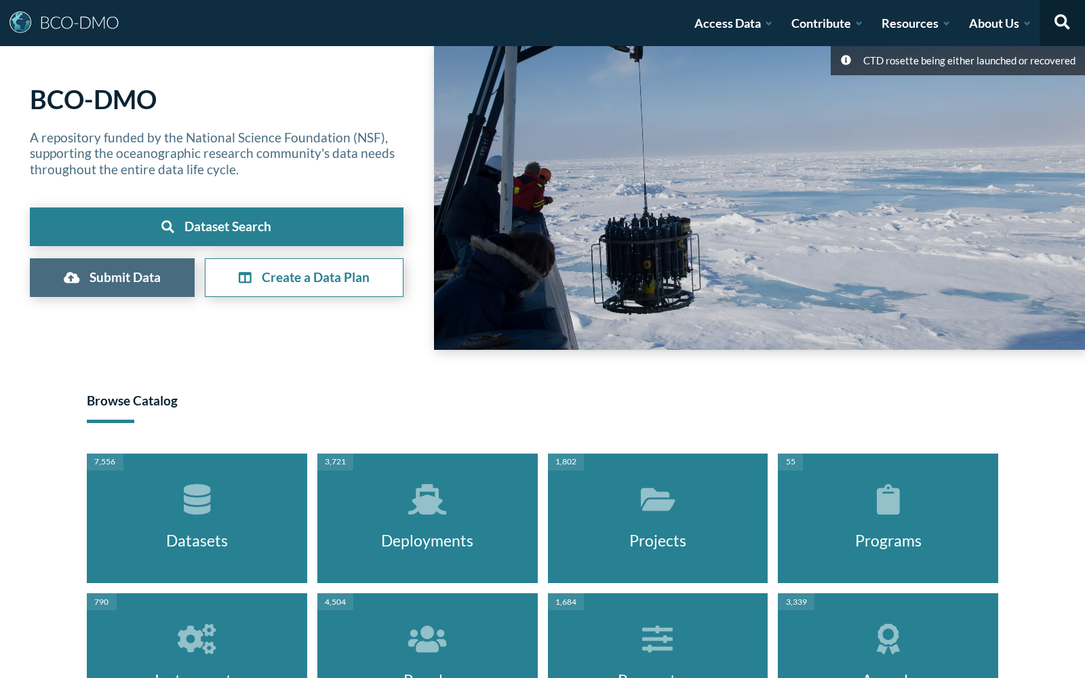This screenshot has width=1085, height=678.
Task: Open the Contribute menu
Action: (821, 23)
